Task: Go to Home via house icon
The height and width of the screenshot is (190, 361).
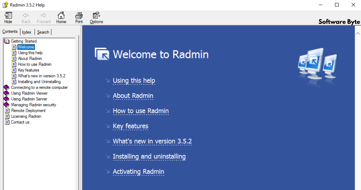Action: pos(61,18)
